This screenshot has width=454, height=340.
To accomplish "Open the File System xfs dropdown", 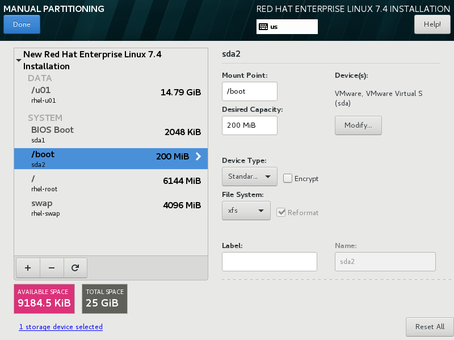I will pos(246,211).
